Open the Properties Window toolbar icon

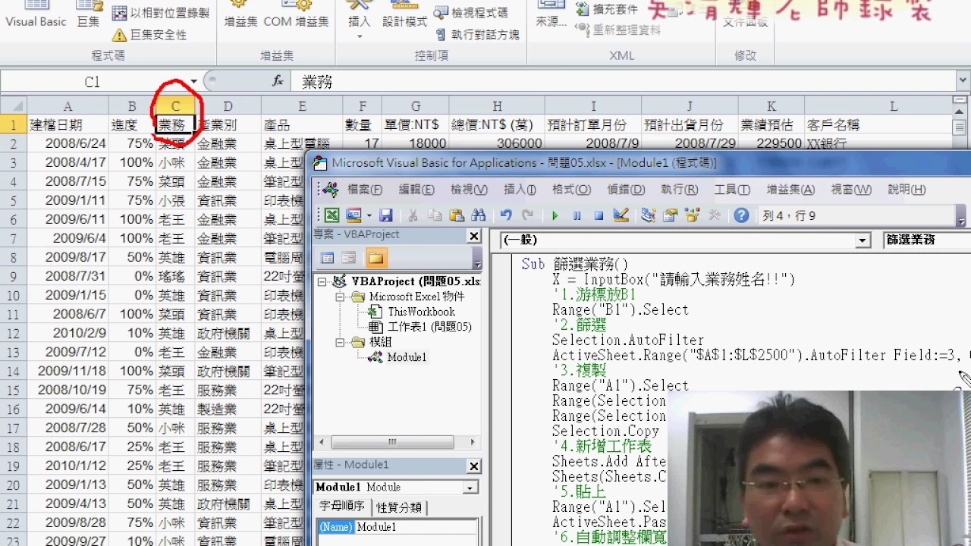670,215
